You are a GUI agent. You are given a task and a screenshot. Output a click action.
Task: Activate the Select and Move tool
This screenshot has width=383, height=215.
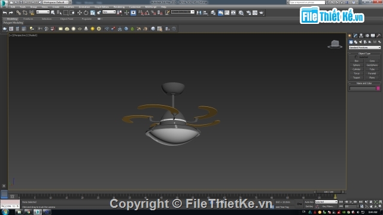(80, 13)
